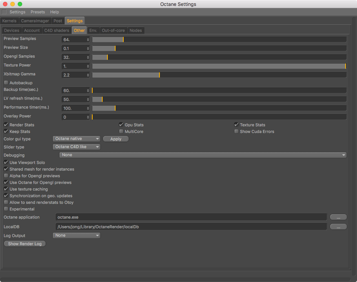Adjust the Preview Size slider

(219, 48)
